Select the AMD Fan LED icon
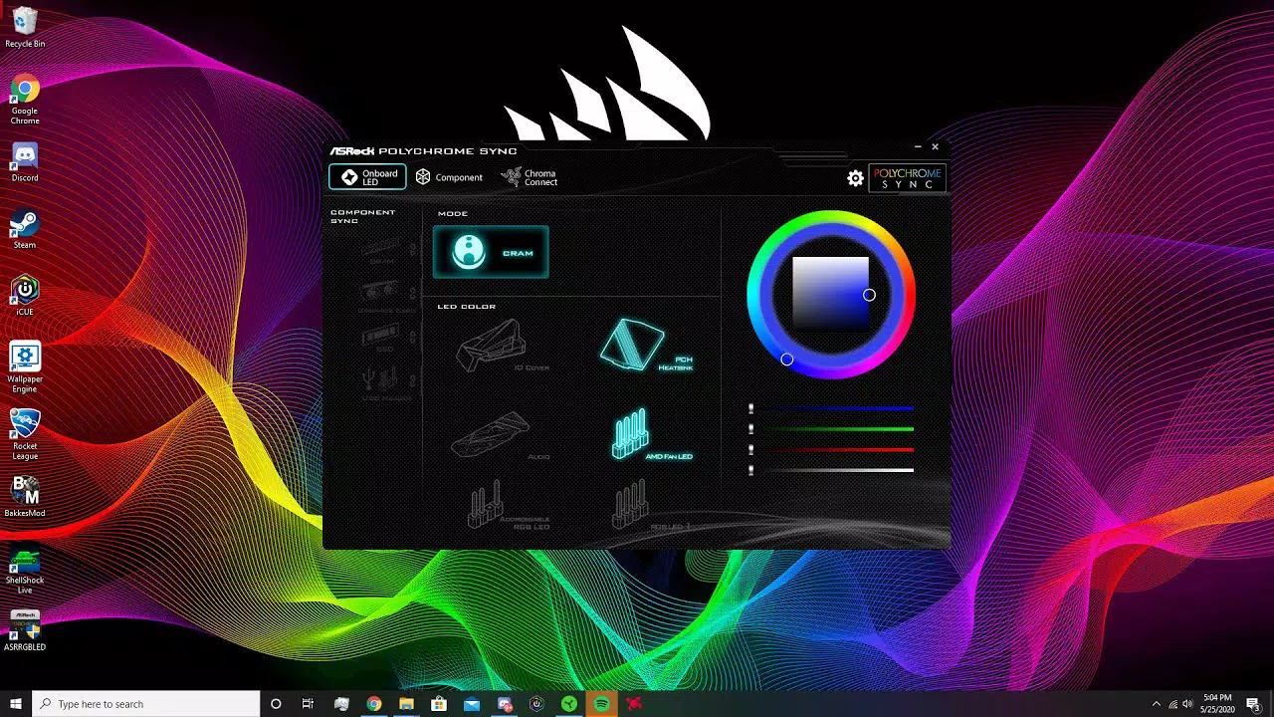1274x717 pixels. pyautogui.click(x=631, y=433)
